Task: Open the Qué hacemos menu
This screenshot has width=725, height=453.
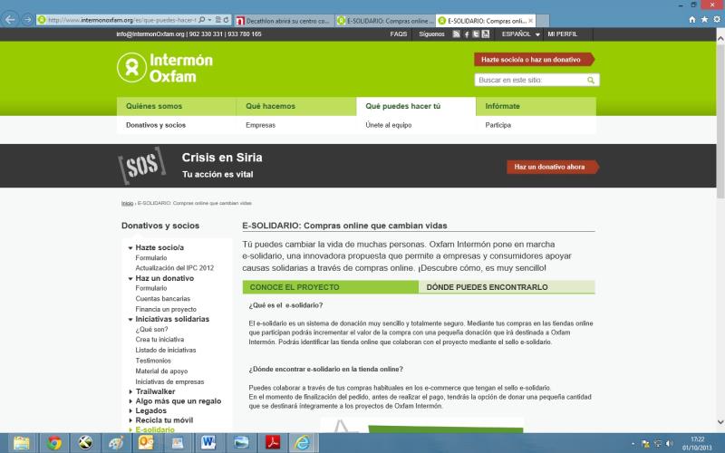Action: (296, 106)
